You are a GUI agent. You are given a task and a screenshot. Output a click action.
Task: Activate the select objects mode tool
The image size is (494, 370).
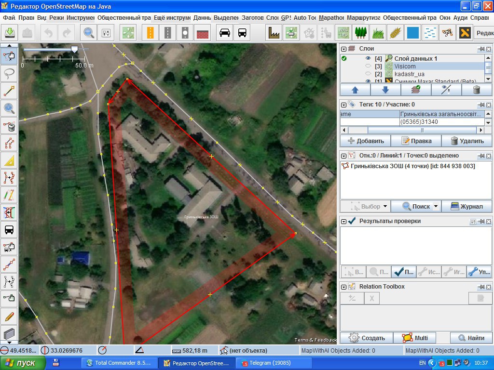[9, 56]
